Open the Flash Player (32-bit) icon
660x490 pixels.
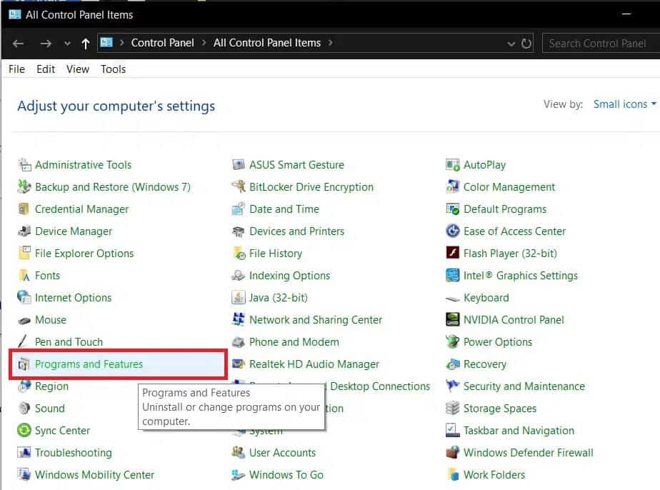(x=453, y=254)
